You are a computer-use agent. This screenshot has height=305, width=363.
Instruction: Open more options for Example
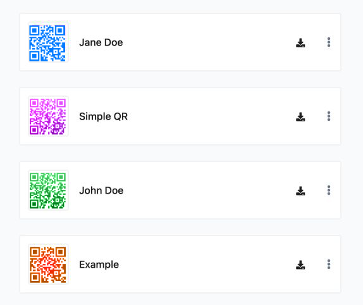329,265
